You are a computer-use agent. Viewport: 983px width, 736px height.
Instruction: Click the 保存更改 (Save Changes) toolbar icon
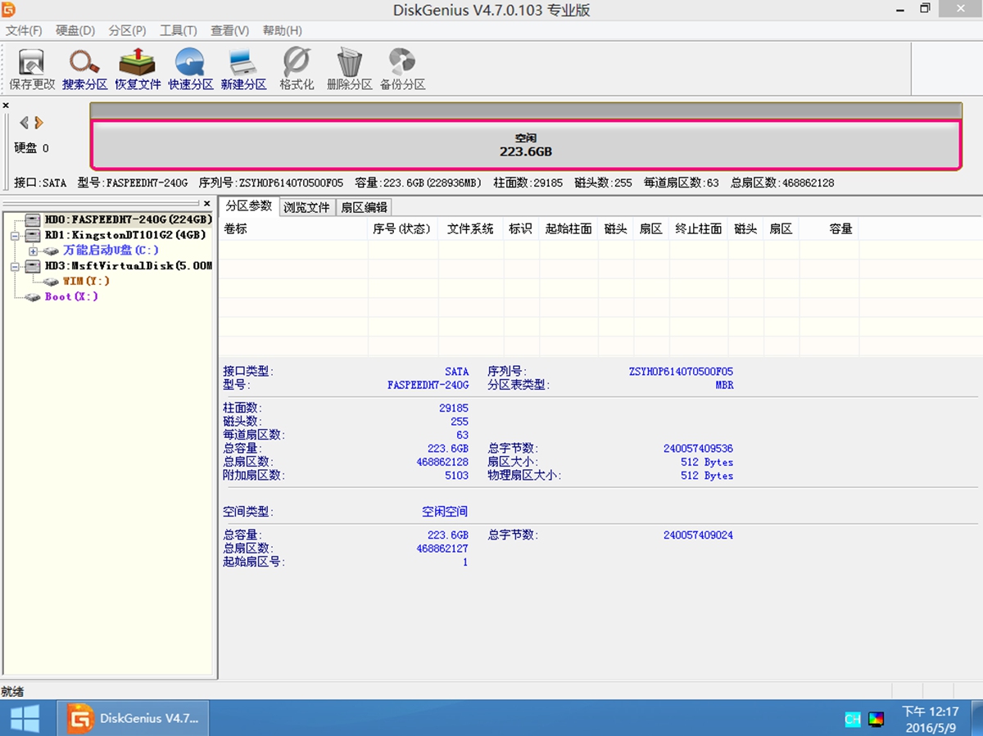click(x=32, y=69)
